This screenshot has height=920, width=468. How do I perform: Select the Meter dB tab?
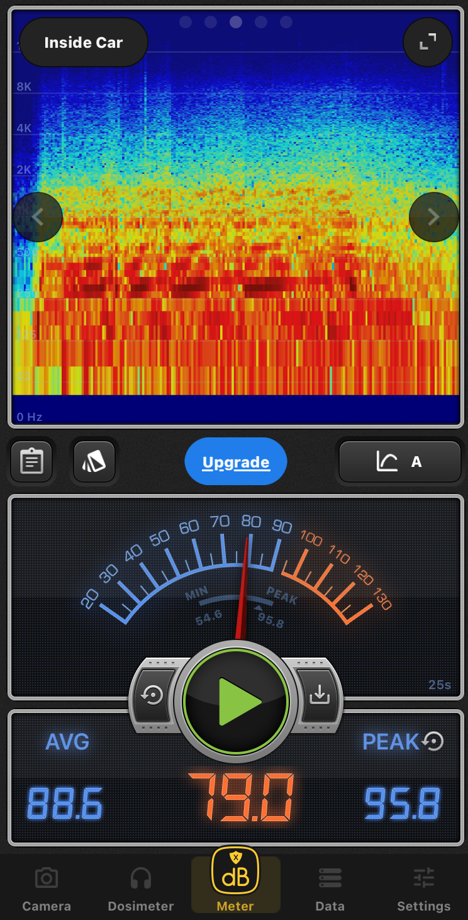click(235, 881)
